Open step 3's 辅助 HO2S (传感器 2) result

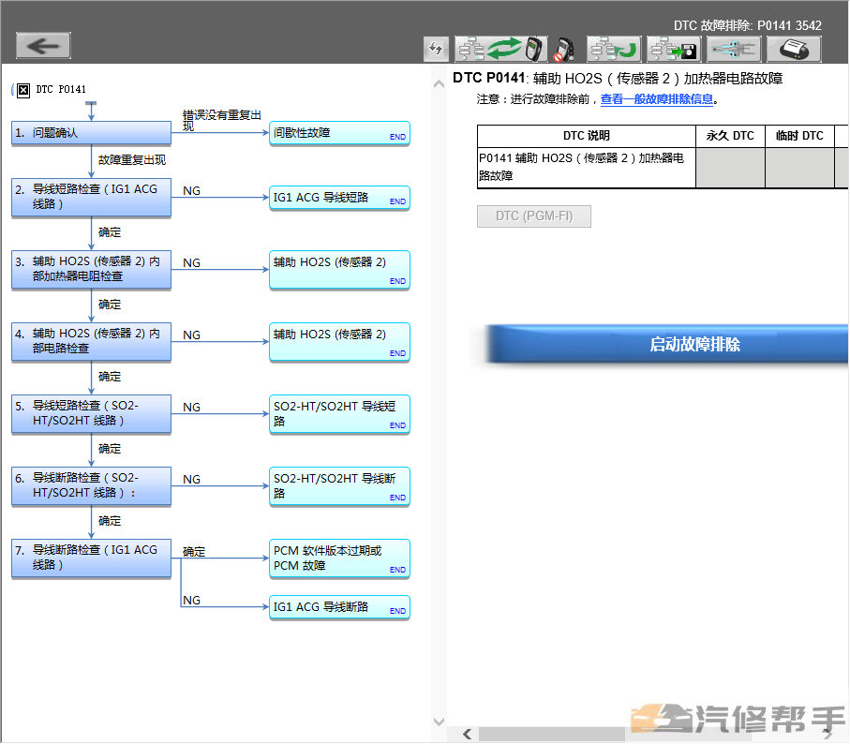[x=339, y=270]
